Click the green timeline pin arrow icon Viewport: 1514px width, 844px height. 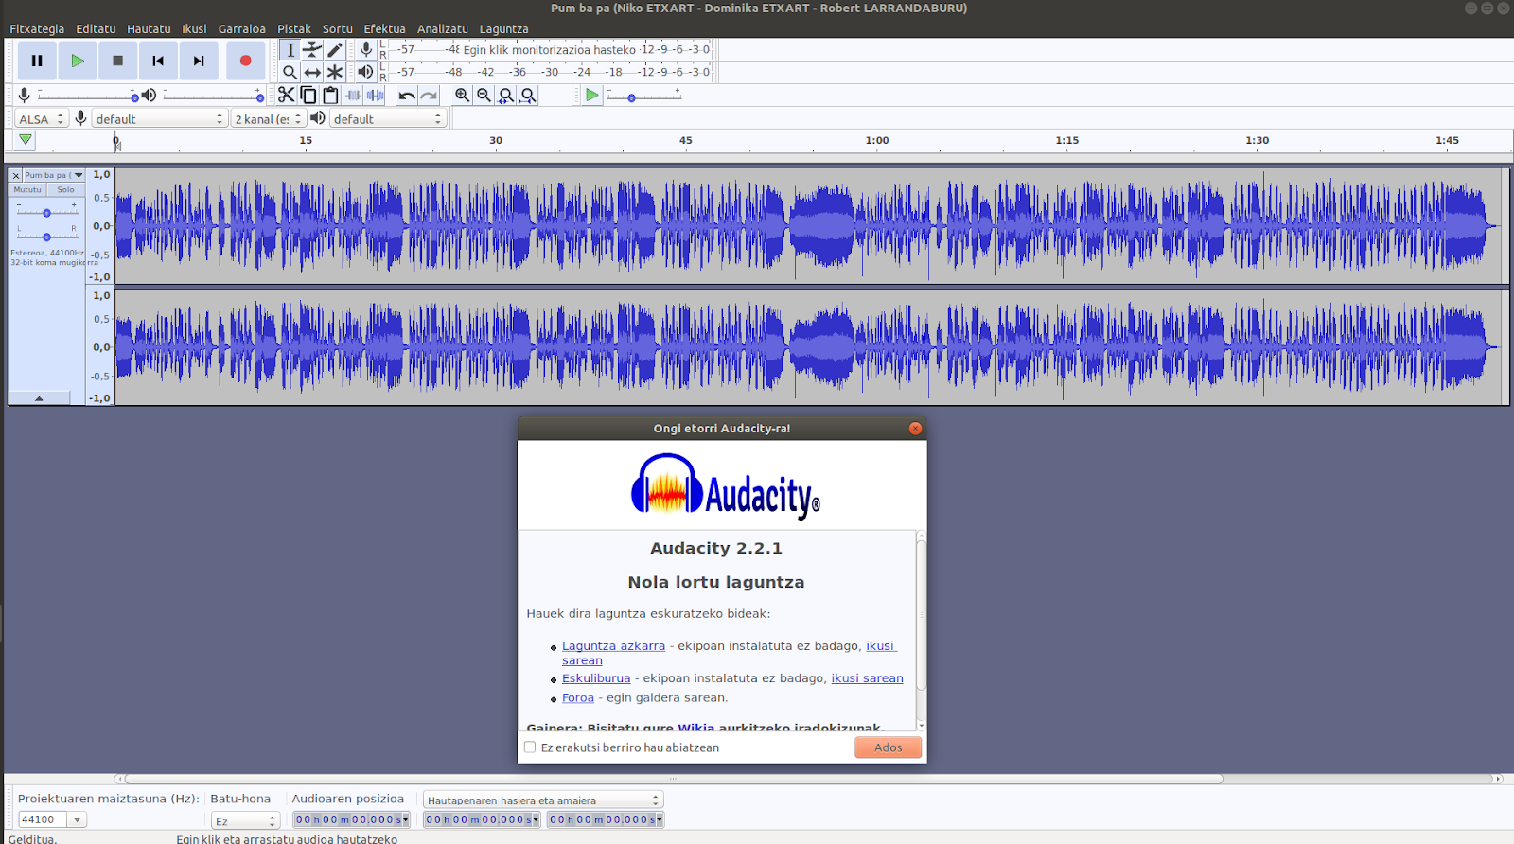(x=26, y=140)
